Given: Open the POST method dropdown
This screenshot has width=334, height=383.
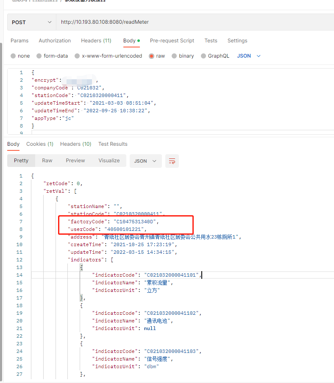Looking at the screenshot, I should click(x=32, y=22).
